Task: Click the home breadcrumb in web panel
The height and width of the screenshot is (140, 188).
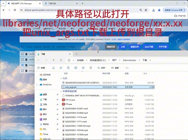Action: coord(29,47)
